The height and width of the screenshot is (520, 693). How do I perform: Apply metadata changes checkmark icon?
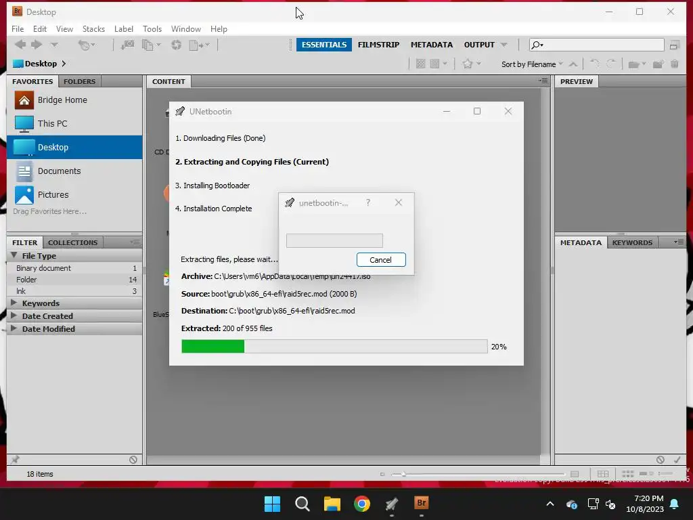coord(677,460)
